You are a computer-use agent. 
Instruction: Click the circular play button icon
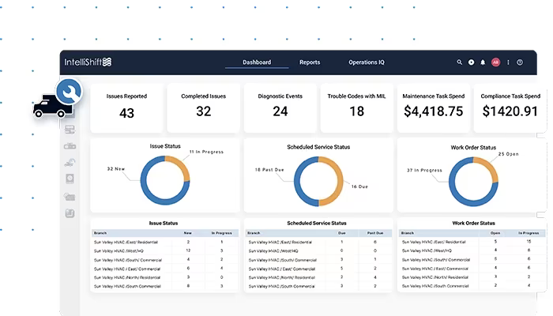pos(471,62)
